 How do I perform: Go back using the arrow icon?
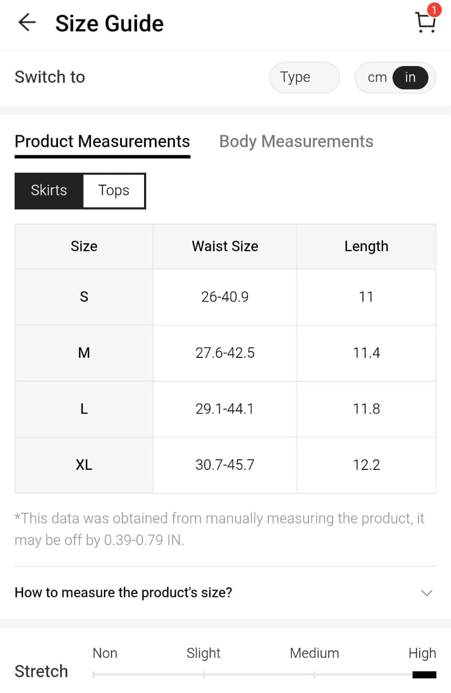click(27, 23)
